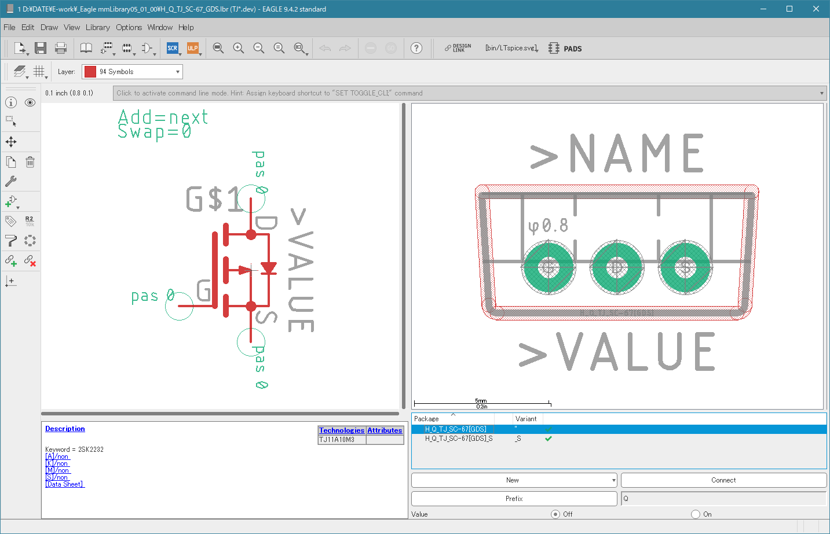
Task: Expand the New package dropdown arrow
Action: (613, 480)
